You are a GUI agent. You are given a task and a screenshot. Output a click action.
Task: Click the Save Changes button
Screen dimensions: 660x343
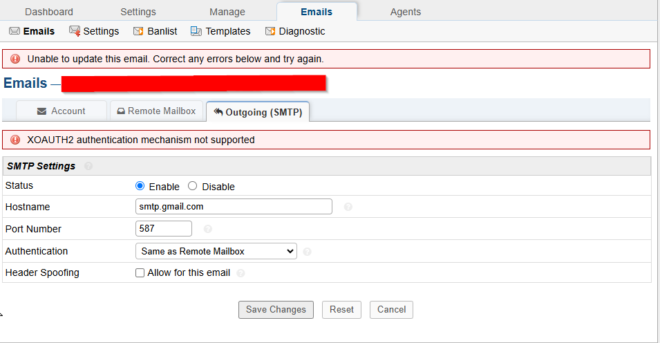point(276,310)
